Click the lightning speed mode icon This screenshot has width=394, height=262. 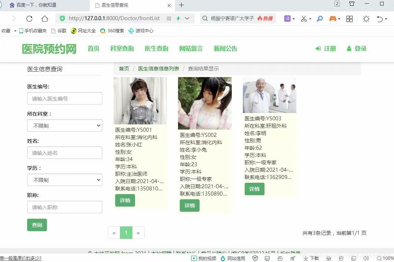pos(178,18)
